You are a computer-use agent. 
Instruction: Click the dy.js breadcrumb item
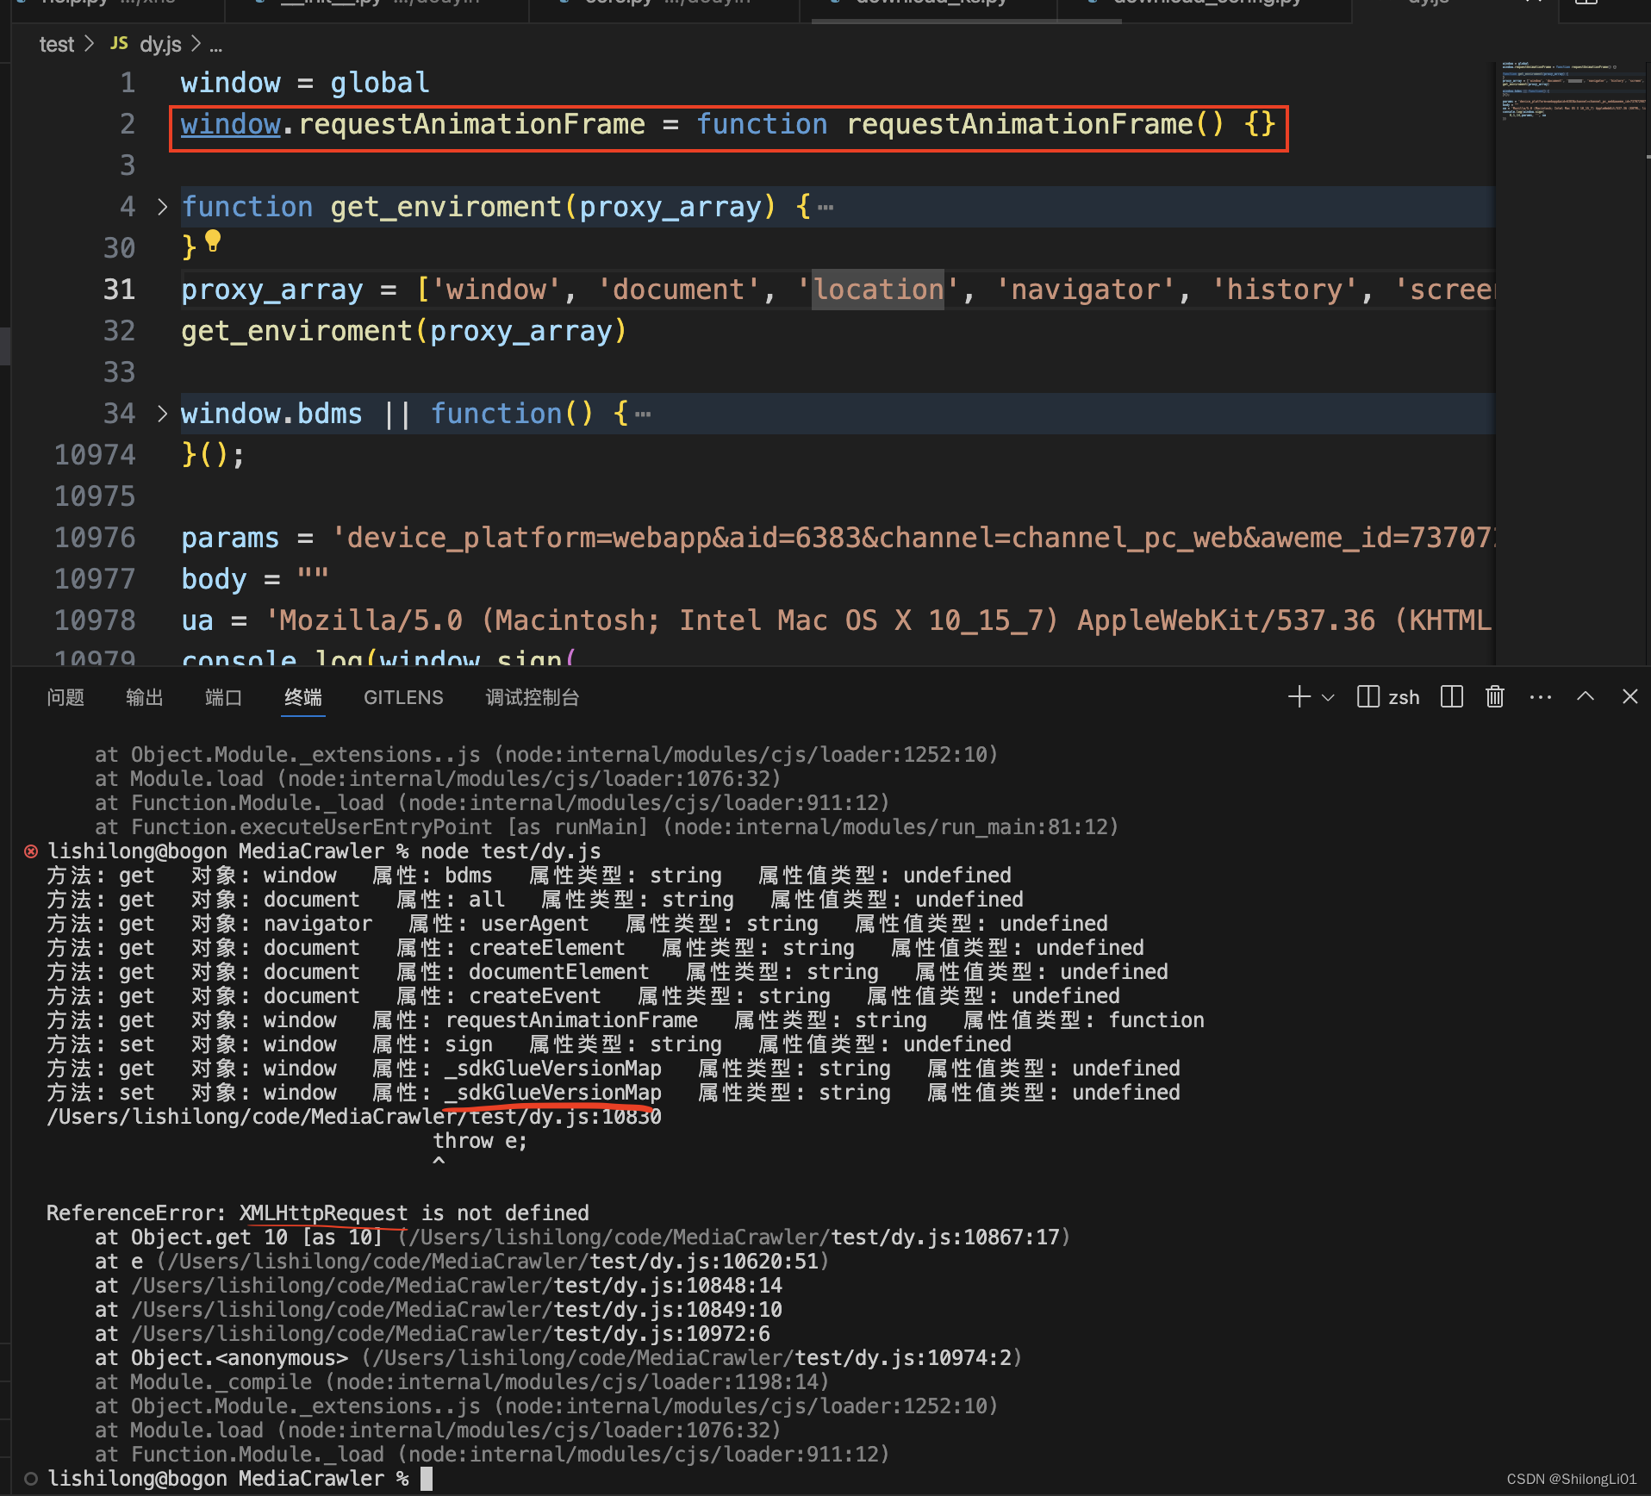click(x=159, y=45)
